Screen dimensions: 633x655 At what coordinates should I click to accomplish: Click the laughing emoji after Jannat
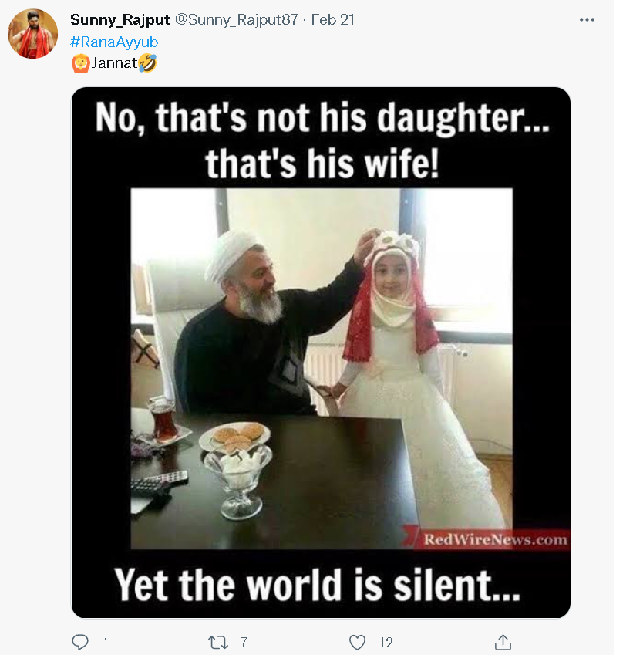tap(148, 63)
